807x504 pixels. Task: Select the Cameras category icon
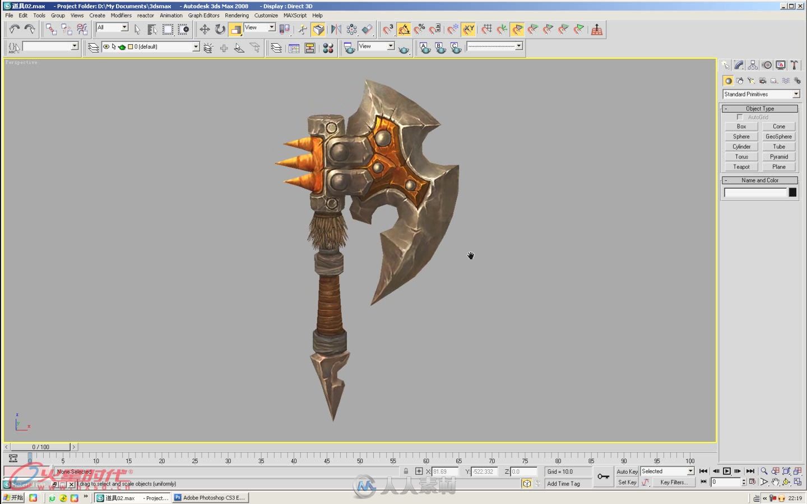(763, 81)
